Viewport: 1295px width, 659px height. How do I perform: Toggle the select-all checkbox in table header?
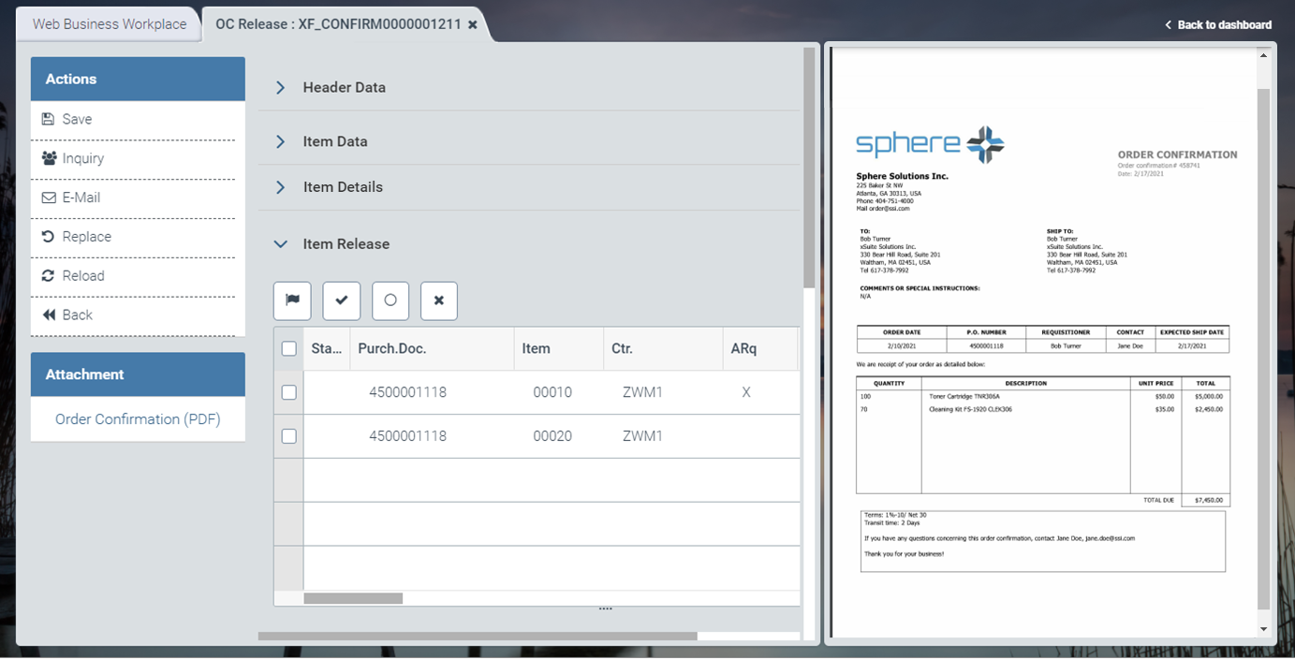click(289, 348)
